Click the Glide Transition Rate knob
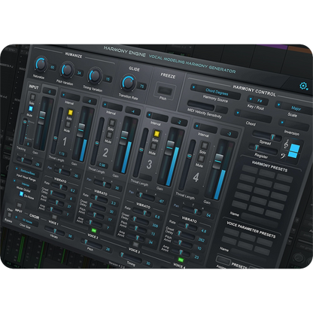This screenshot has height=313, width=313. tap(128, 82)
